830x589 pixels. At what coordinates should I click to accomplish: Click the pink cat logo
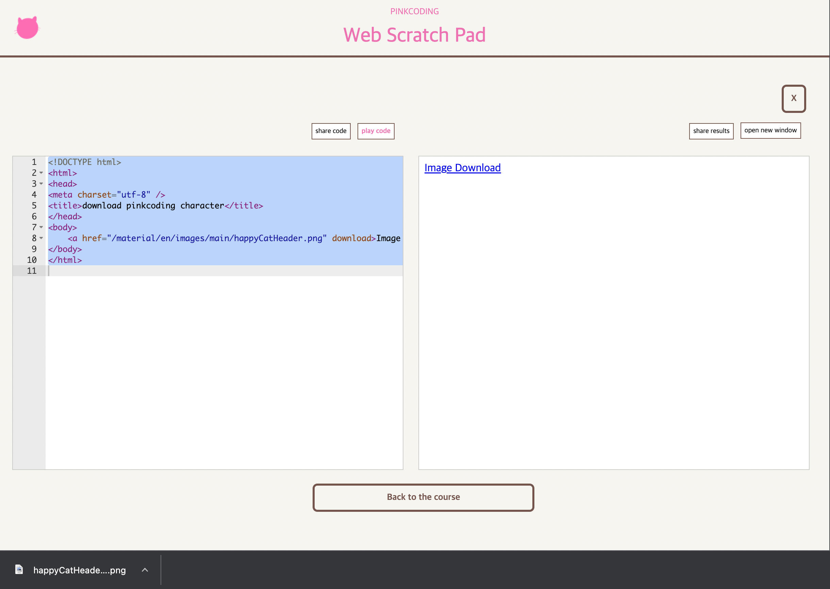point(27,28)
